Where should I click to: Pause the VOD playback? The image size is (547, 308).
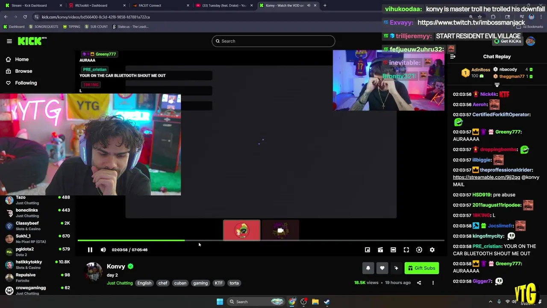pyautogui.click(x=90, y=250)
